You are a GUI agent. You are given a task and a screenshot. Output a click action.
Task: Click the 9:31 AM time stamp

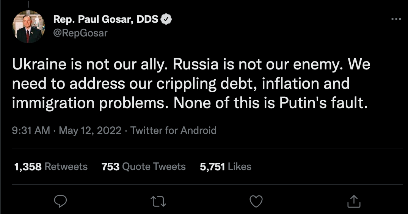tap(31, 131)
